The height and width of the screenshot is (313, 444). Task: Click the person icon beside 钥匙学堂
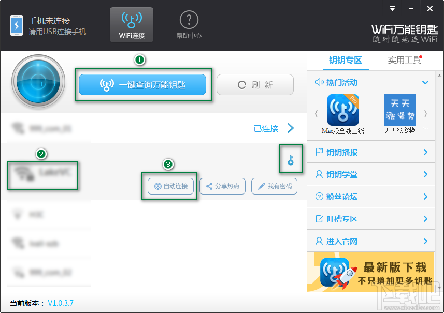(x=318, y=174)
